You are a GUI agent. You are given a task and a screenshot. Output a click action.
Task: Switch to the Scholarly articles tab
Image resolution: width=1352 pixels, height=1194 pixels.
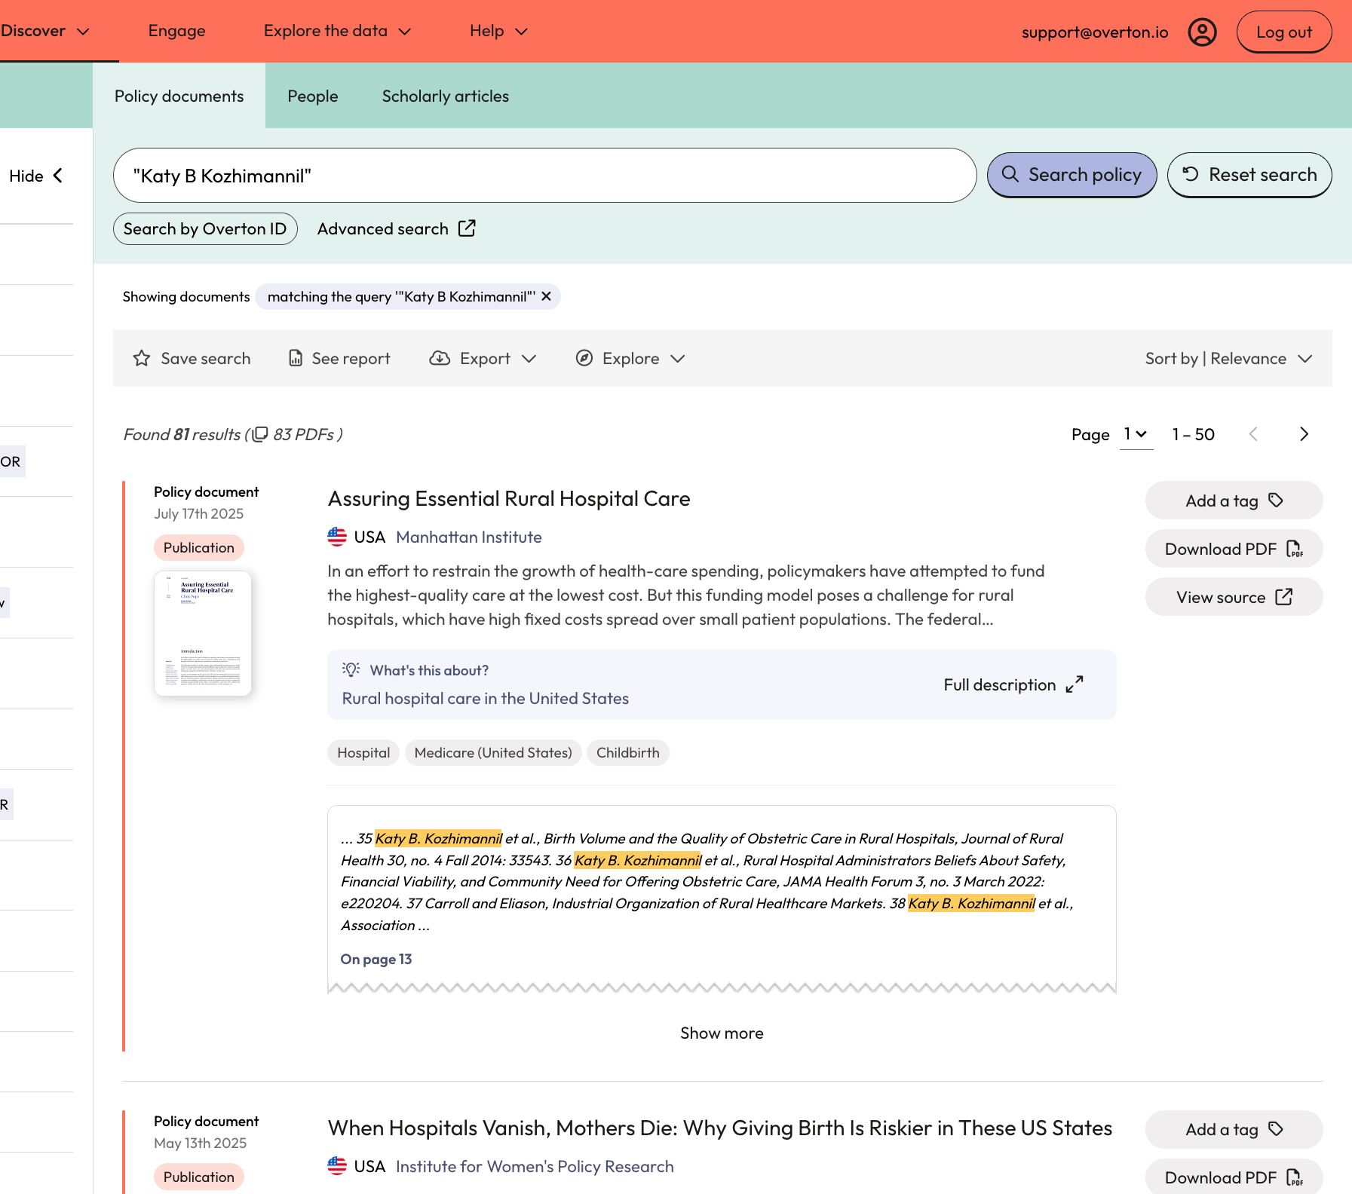pyautogui.click(x=446, y=96)
